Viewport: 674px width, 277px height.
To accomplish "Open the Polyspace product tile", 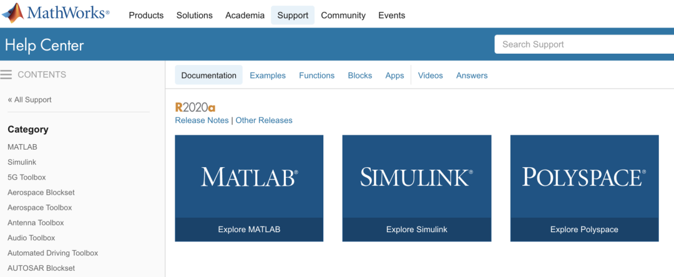I will pyautogui.click(x=584, y=177).
